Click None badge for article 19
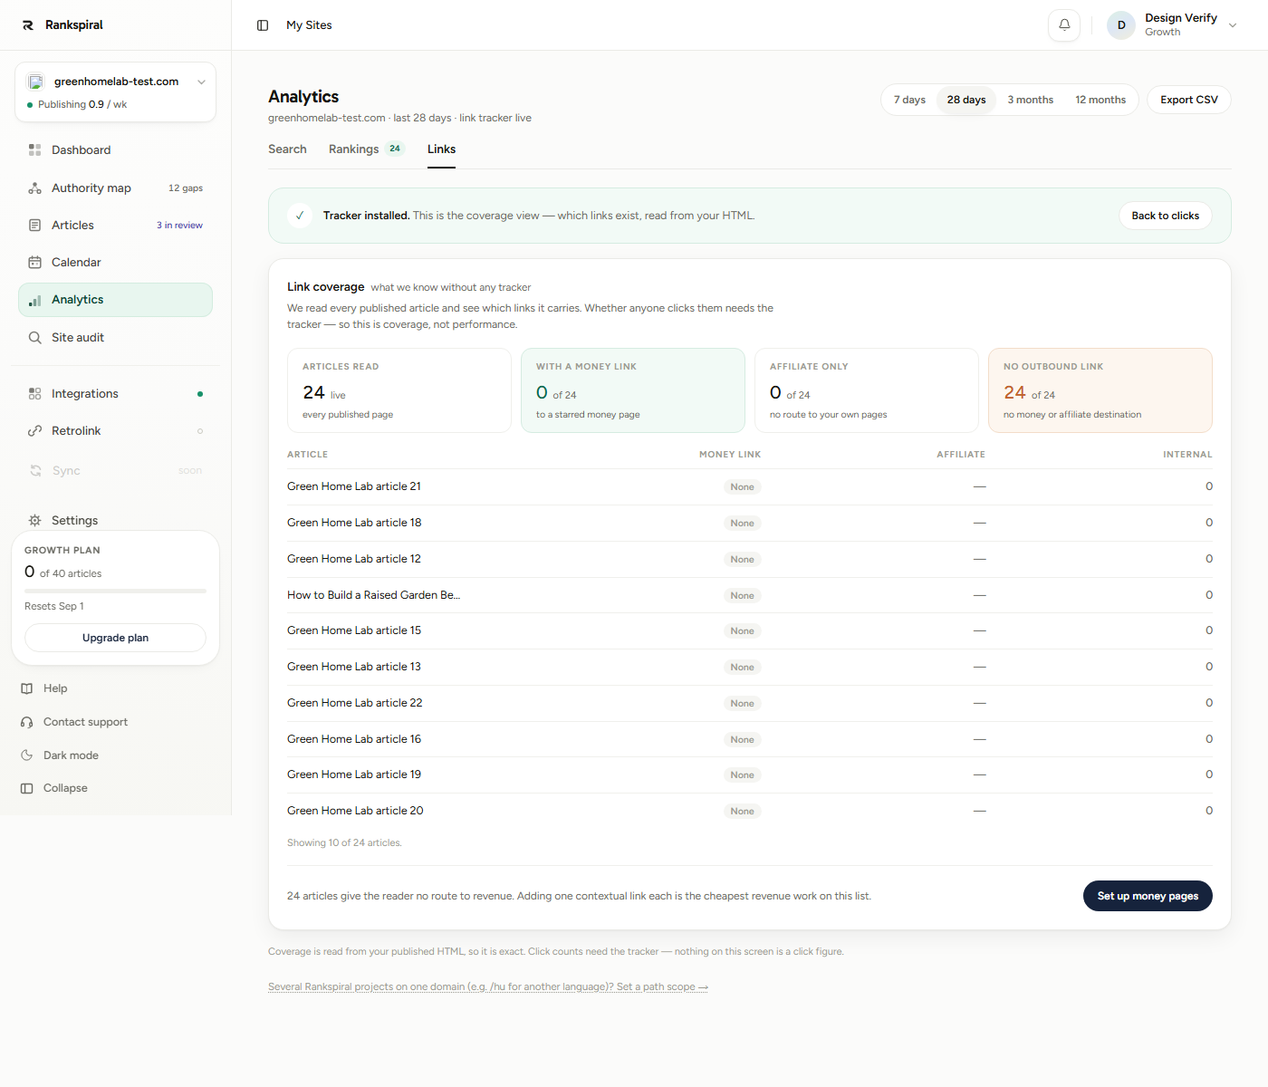The width and height of the screenshot is (1268, 1087). (743, 775)
